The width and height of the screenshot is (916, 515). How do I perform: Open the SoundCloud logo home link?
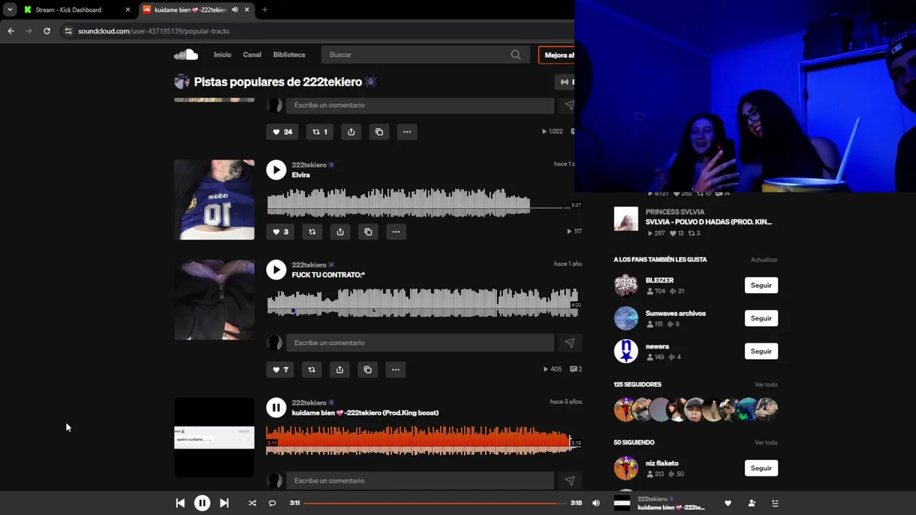tap(186, 54)
